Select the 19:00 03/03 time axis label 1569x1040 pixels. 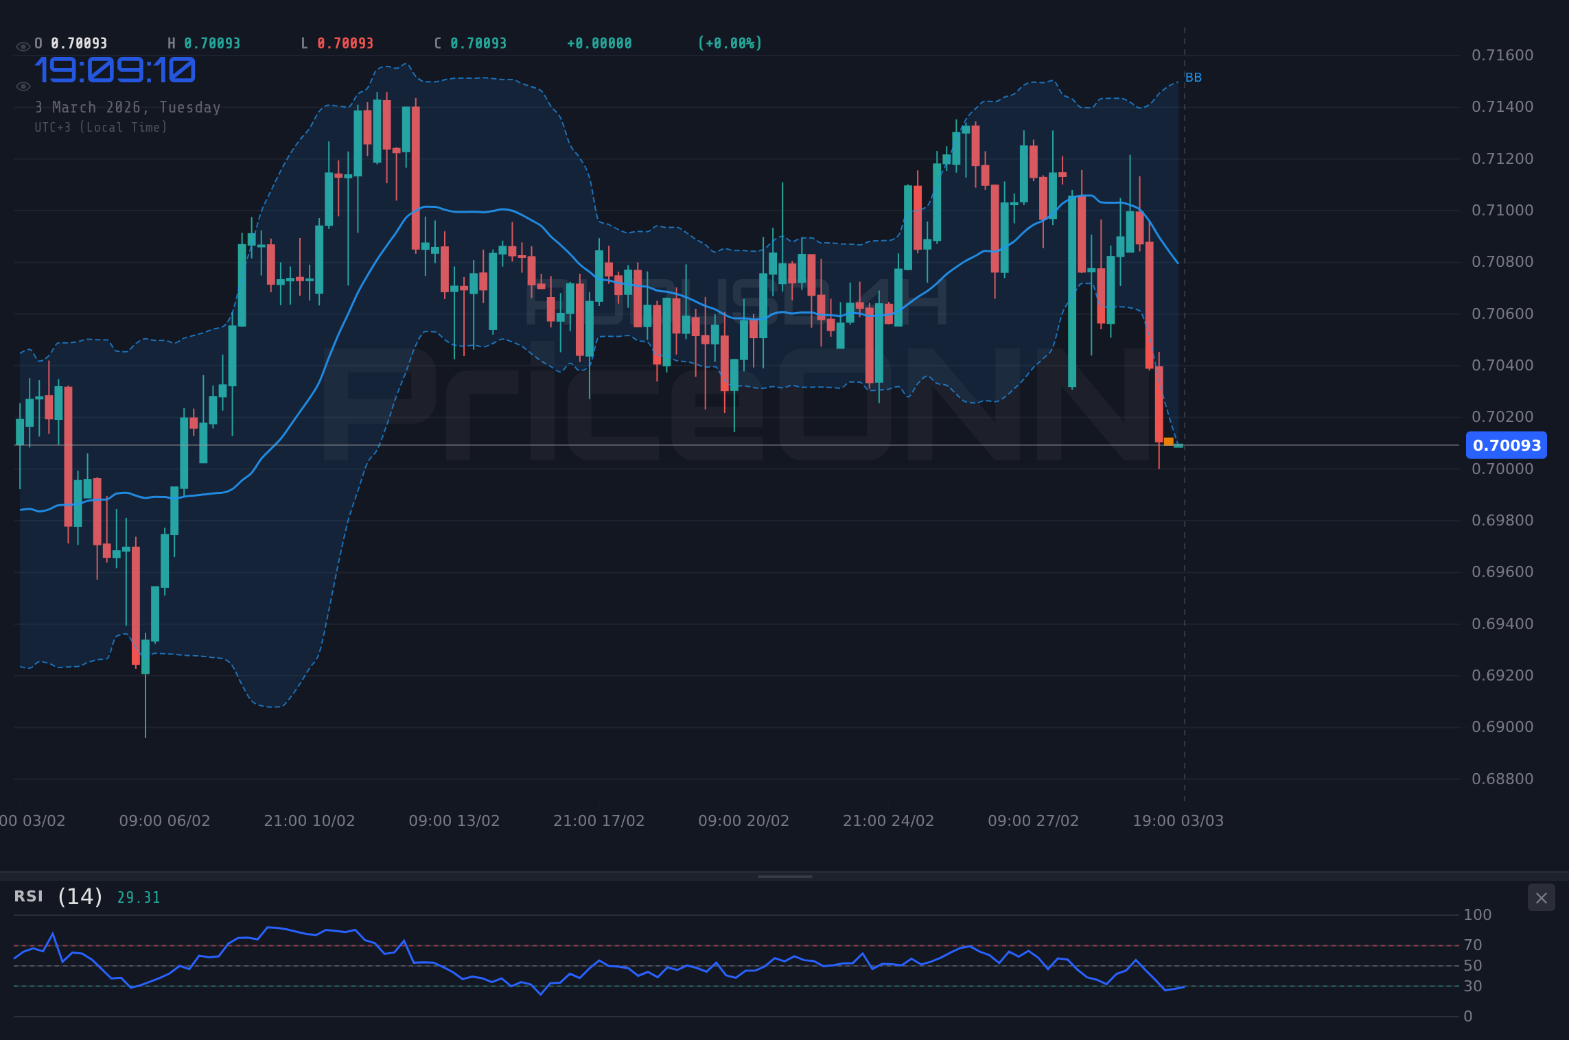1178,820
